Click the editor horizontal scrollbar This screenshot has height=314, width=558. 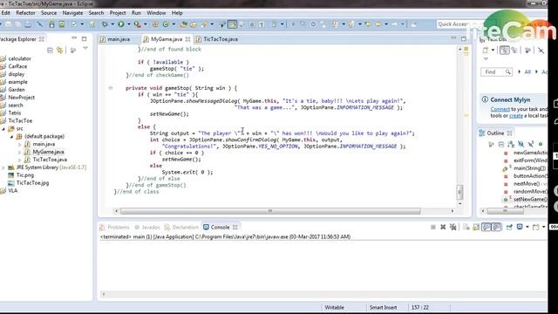[270, 211]
